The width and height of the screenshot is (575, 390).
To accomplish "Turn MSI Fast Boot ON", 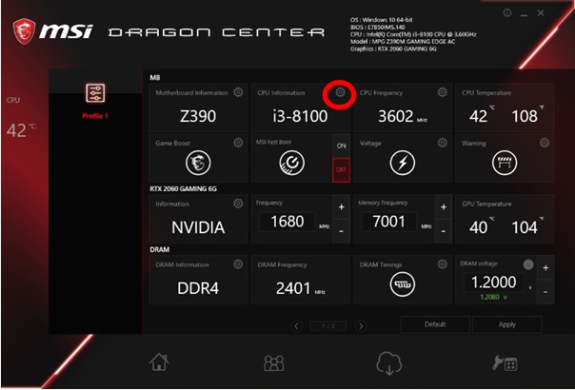I will click(341, 146).
